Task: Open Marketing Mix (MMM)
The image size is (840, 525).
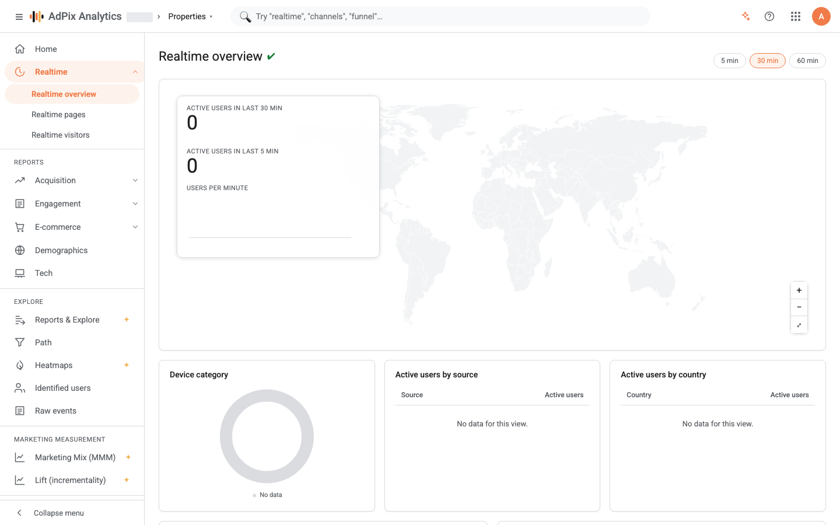Action: 72,457
